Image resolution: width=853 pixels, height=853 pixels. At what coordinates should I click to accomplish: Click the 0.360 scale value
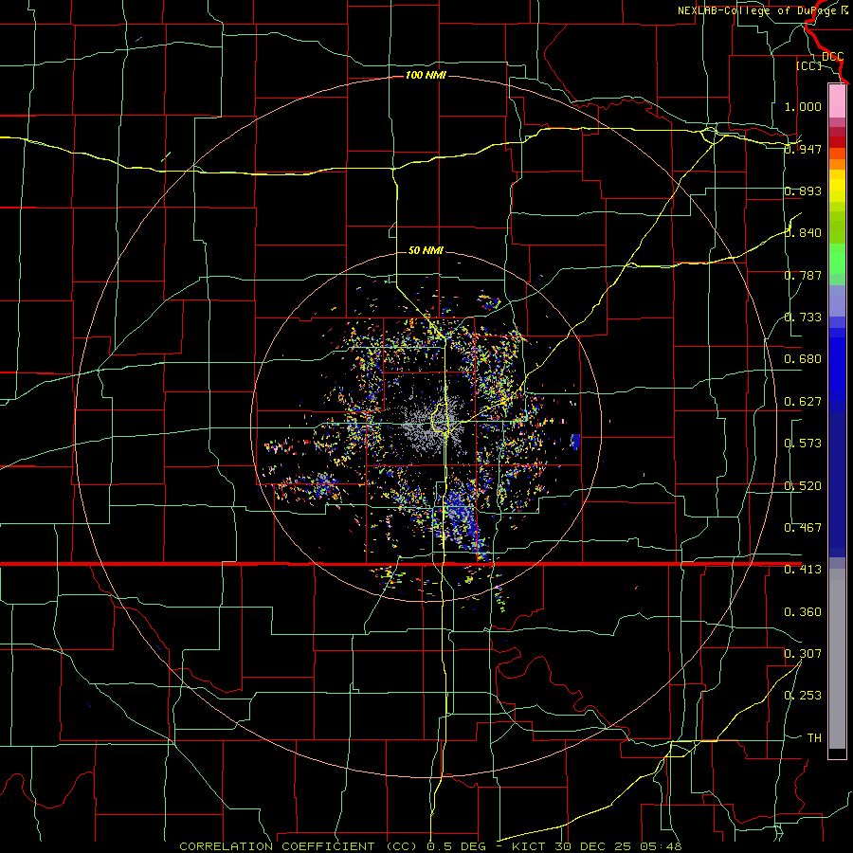click(x=803, y=612)
